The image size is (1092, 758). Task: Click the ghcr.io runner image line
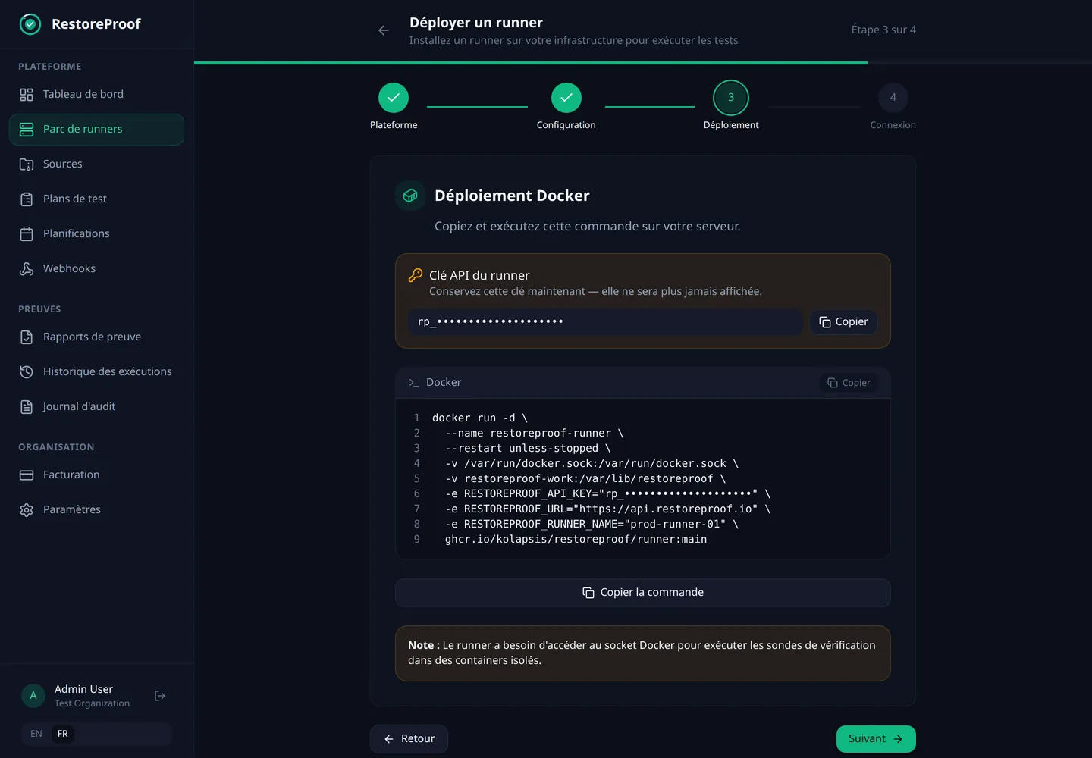576,540
